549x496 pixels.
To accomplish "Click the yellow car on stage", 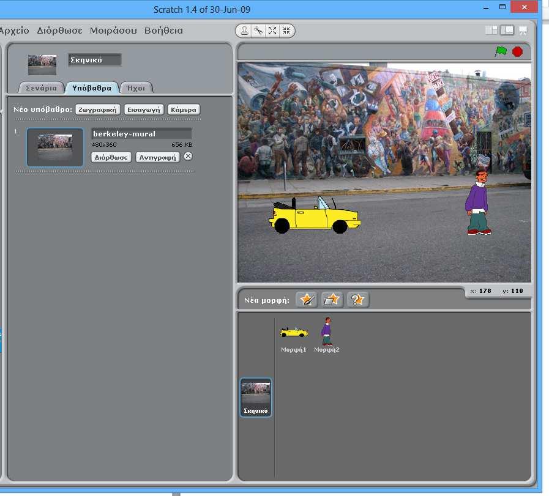I will (315, 215).
